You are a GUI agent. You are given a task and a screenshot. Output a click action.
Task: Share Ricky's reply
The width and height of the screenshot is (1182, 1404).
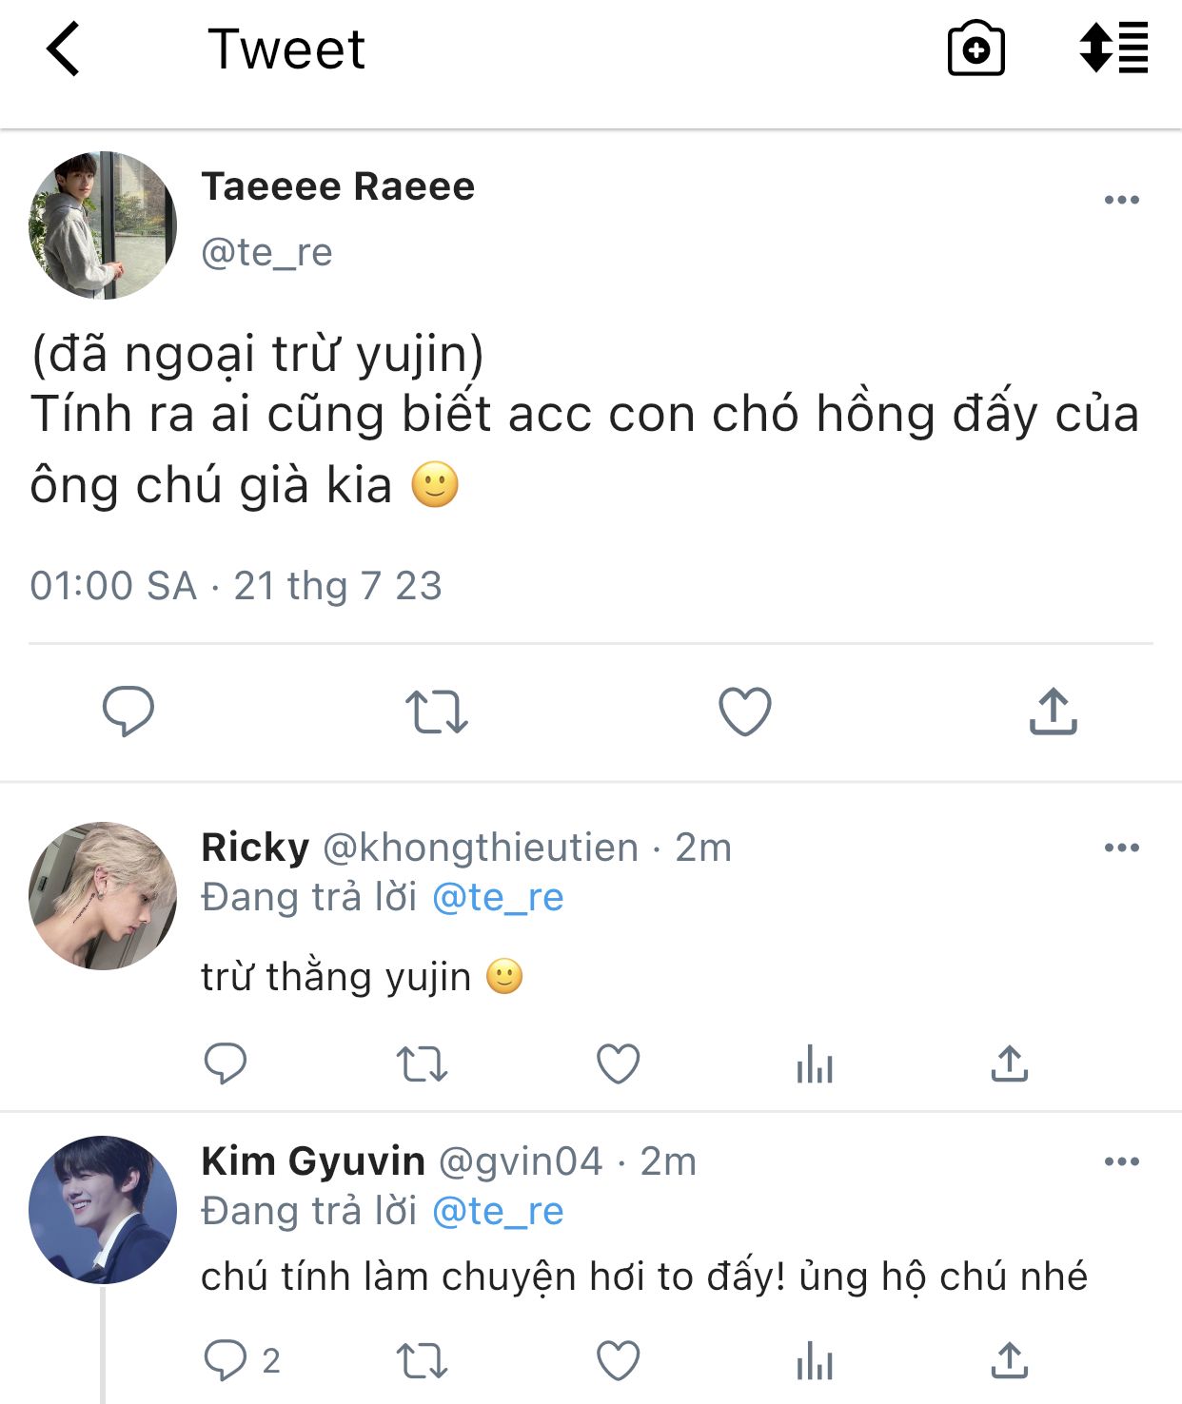coord(1009,1064)
